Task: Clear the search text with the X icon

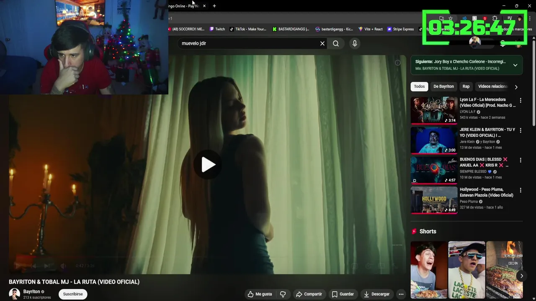Action: tap(322, 43)
